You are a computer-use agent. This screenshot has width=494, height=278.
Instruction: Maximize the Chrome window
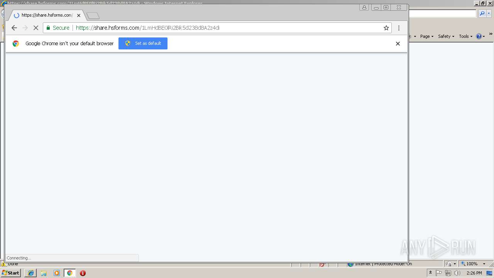point(386,7)
